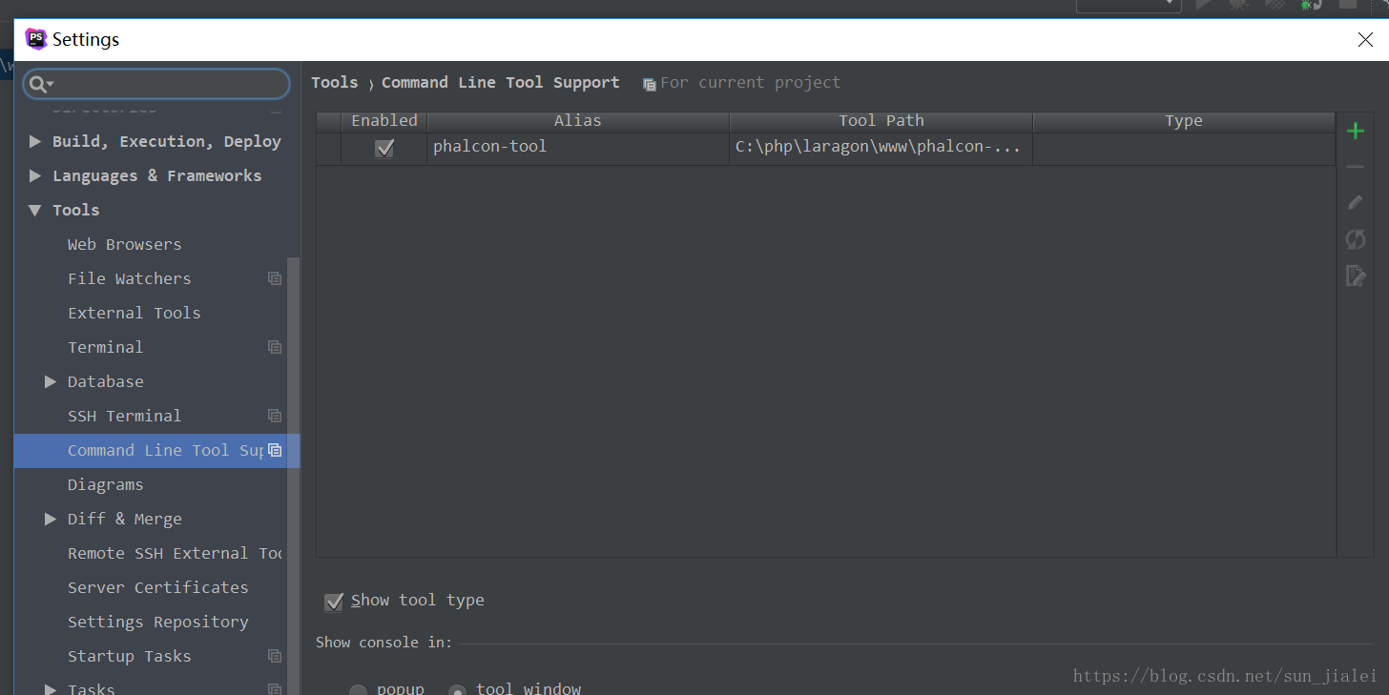
Task: Open Web Browsers settings
Action: pos(124,244)
